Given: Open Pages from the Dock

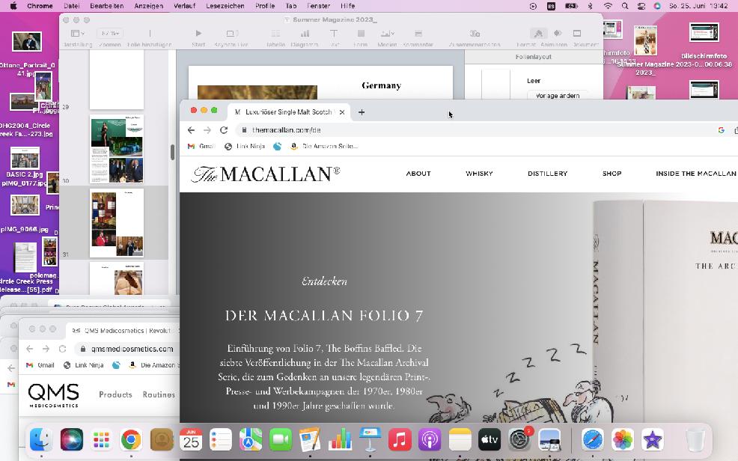Looking at the screenshot, I should click(310, 440).
